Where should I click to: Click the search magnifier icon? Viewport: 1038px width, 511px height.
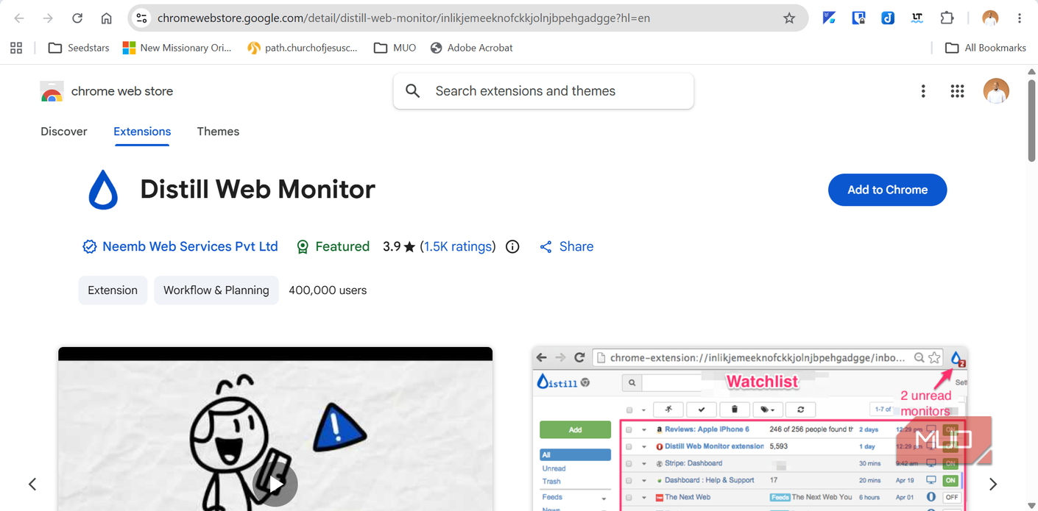(413, 91)
